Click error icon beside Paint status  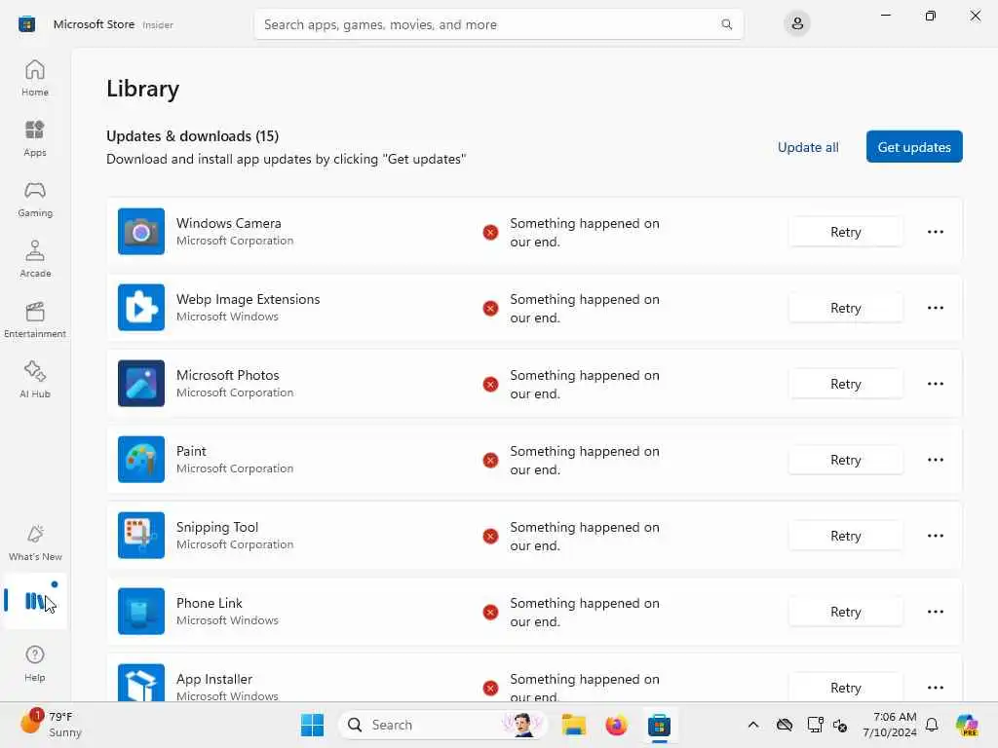[x=490, y=460]
